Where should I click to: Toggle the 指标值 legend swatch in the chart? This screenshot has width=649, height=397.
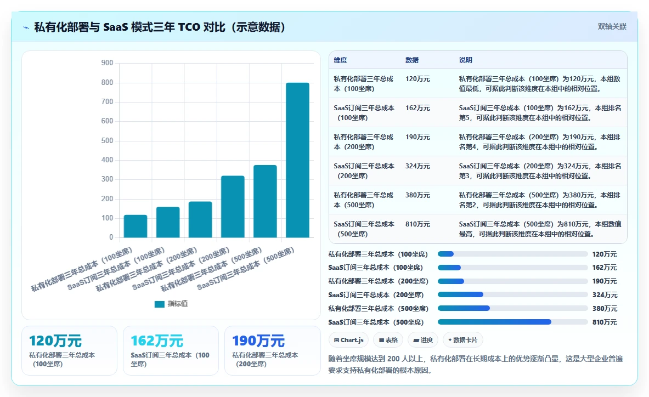pos(159,304)
